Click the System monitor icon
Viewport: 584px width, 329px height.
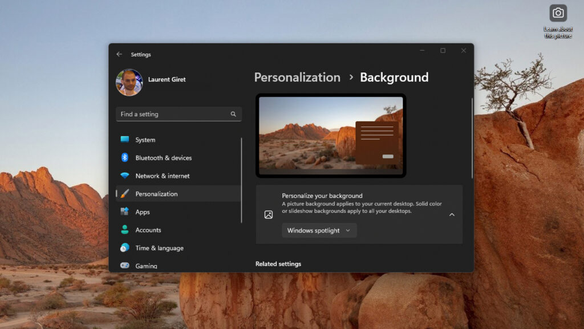(124, 140)
